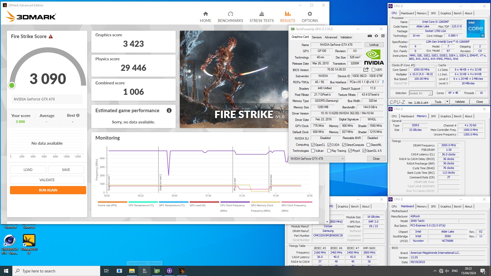The image size is (491, 276).
Task: Open the notification center icon
Action: pyautogui.click(x=483, y=271)
